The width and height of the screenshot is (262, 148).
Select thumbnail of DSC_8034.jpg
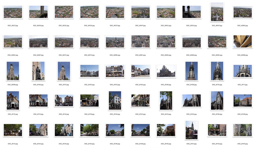pos(89,12)
